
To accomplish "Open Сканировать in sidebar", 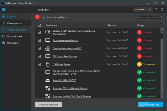I will [x=16, y=23].
